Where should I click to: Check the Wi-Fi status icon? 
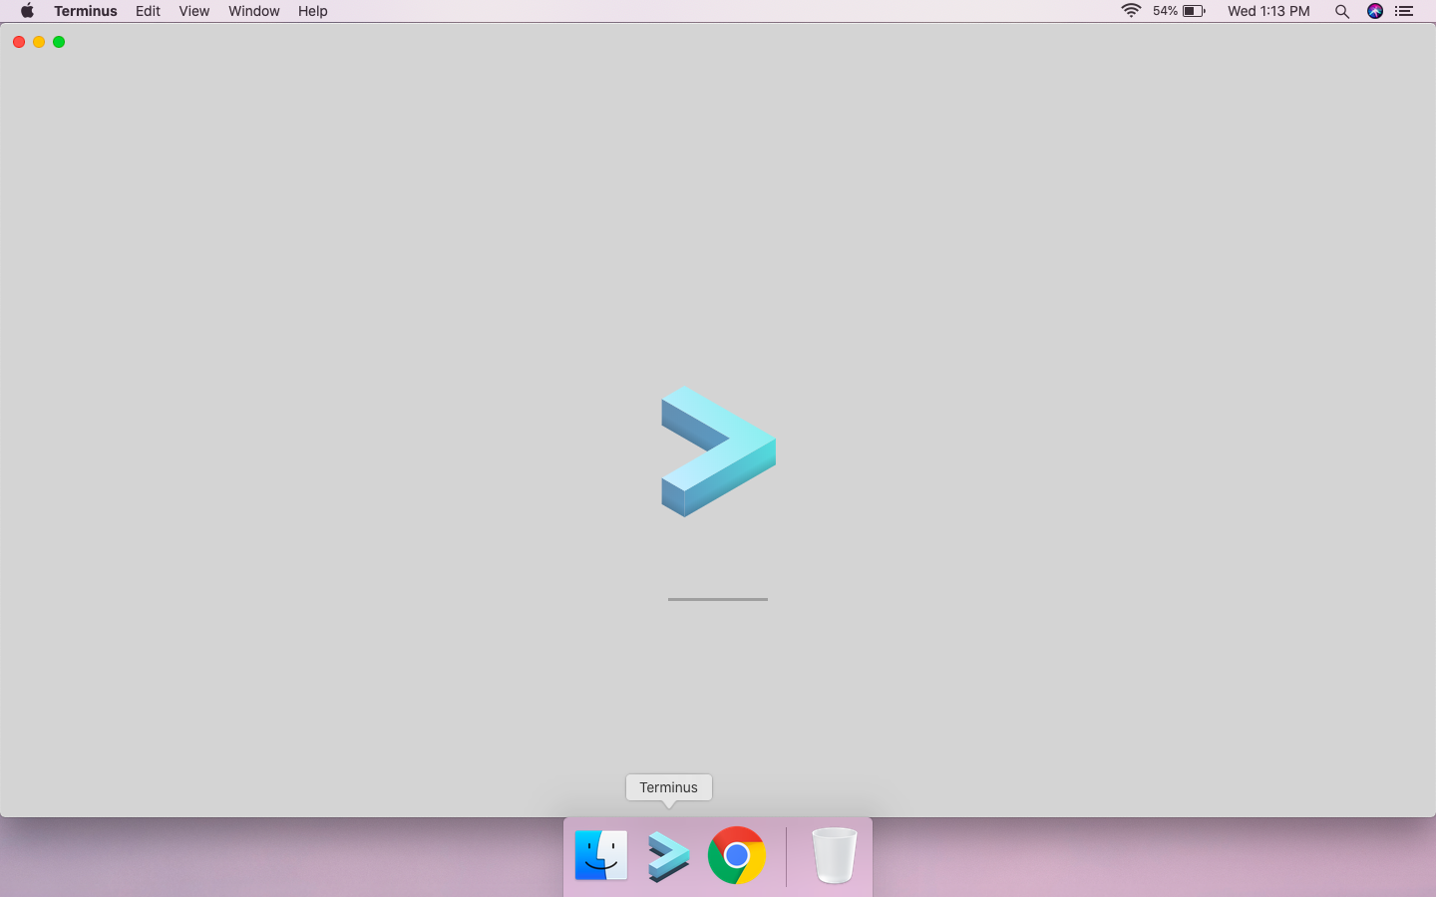pyautogui.click(x=1130, y=11)
